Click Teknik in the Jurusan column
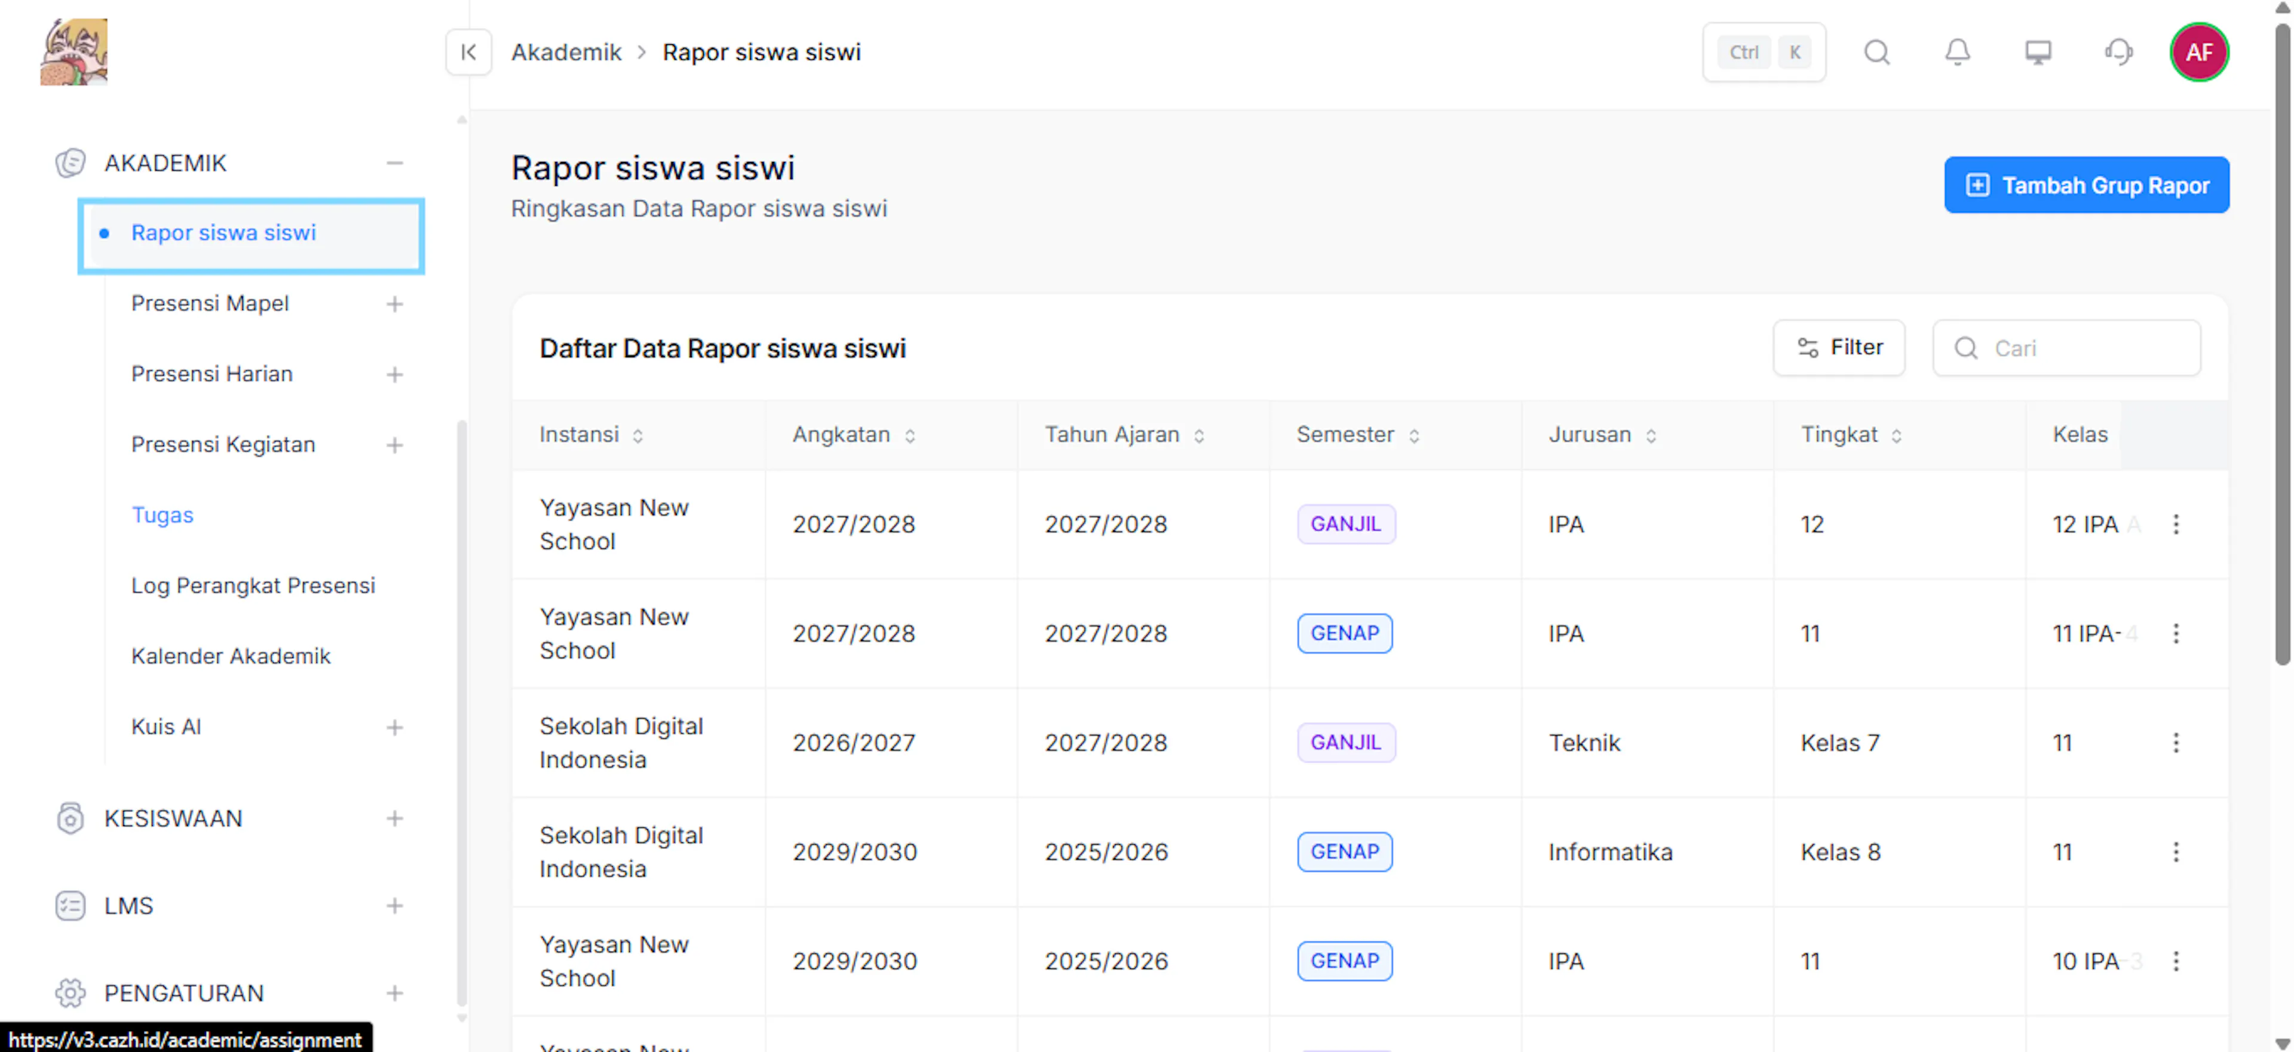Image resolution: width=2294 pixels, height=1052 pixels. (x=1584, y=743)
